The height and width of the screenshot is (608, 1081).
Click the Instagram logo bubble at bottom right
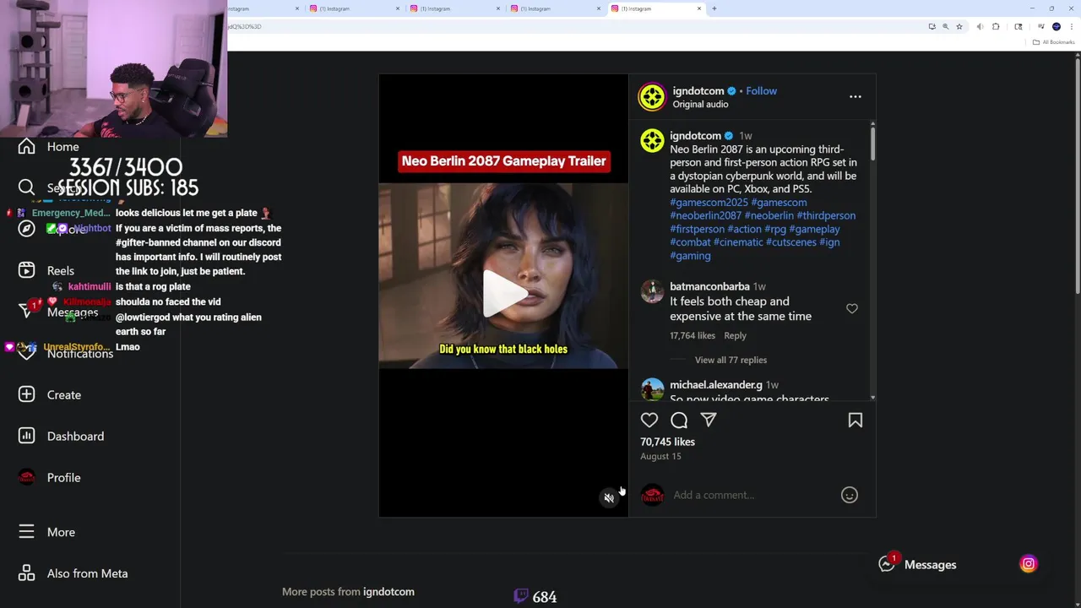coord(1029,564)
